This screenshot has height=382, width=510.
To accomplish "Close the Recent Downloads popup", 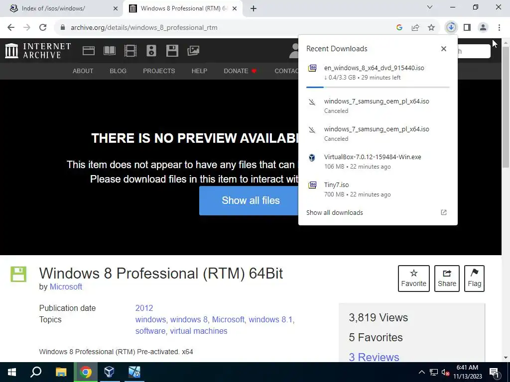I will pos(444,49).
